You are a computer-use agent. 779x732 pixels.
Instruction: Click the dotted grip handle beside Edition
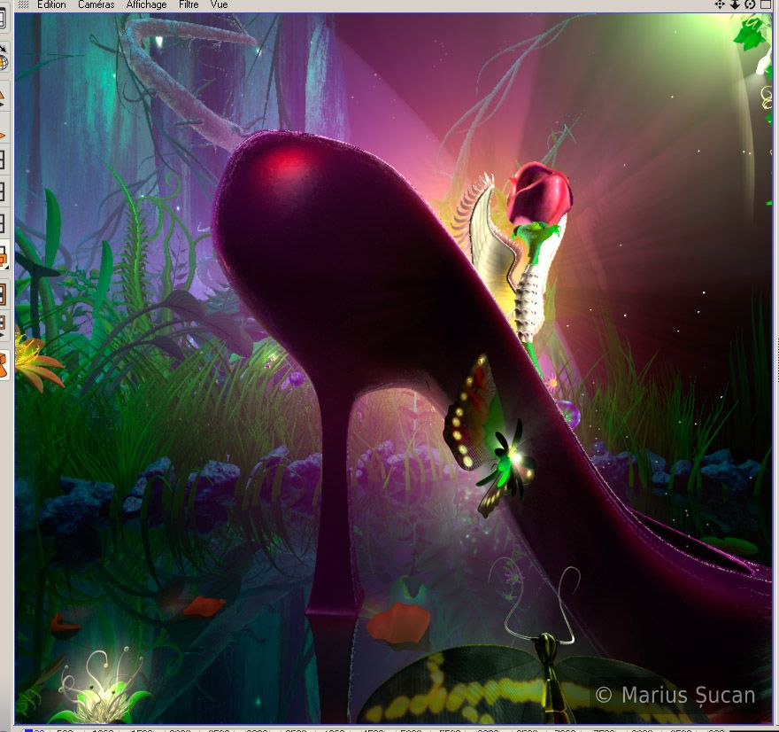[x=23, y=4]
